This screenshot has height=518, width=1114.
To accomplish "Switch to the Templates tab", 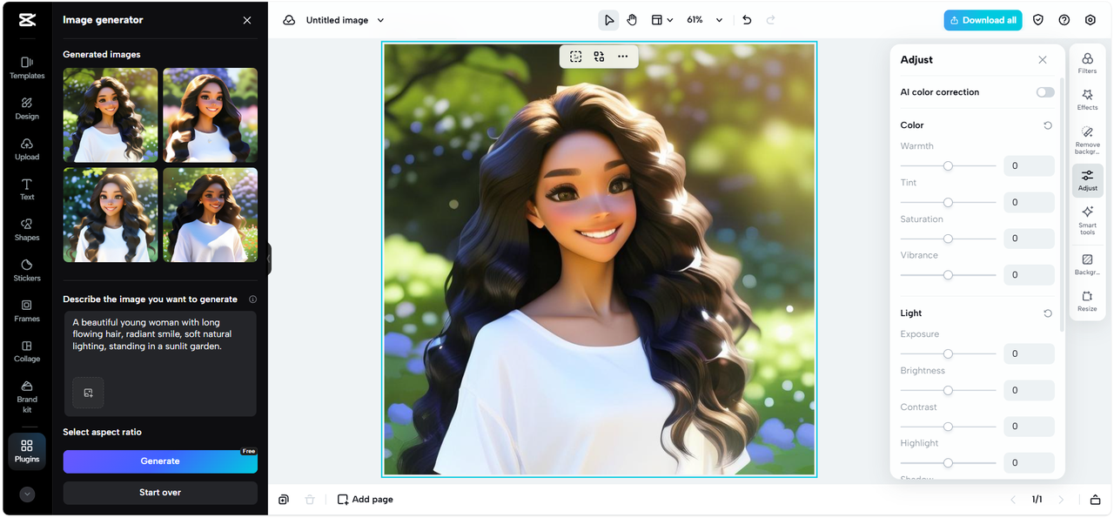I will point(27,68).
